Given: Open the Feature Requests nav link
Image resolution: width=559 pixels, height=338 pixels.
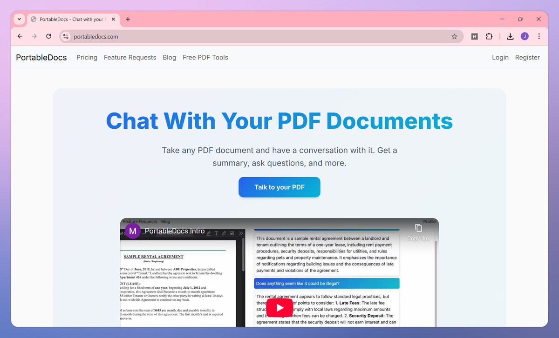Looking at the screenshot, I should click(130, 57).
